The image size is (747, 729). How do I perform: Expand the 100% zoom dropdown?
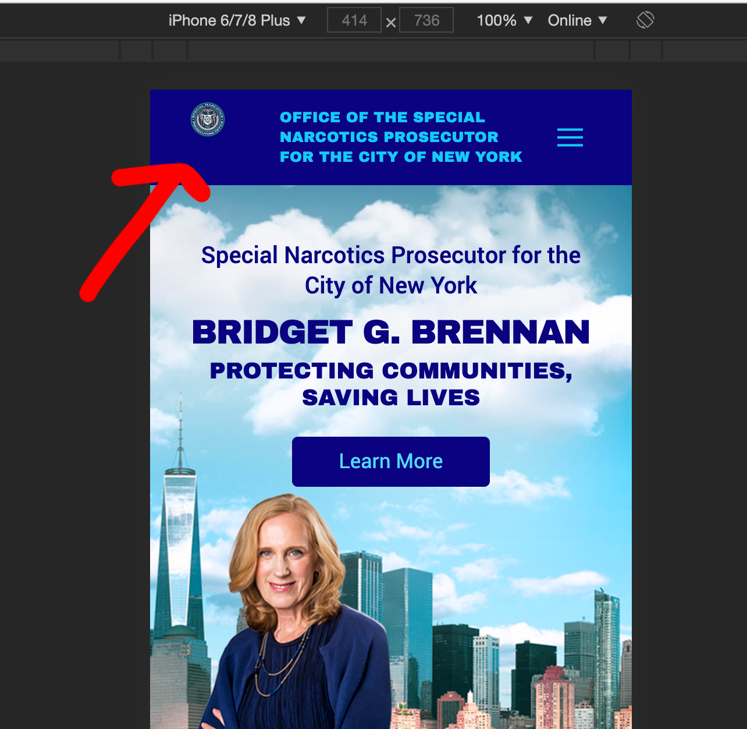(504, 20)
